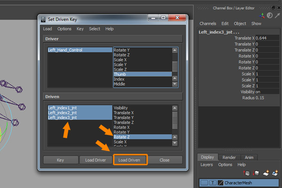Click the Driven attribute list scrollbar thumb
Image resolution: width=282 pixels, height=188 pixels.
175,120
